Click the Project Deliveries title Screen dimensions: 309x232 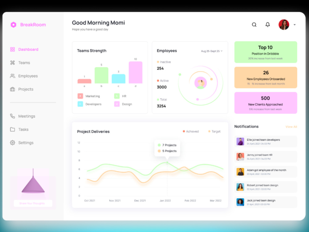(x=93, y=131)
